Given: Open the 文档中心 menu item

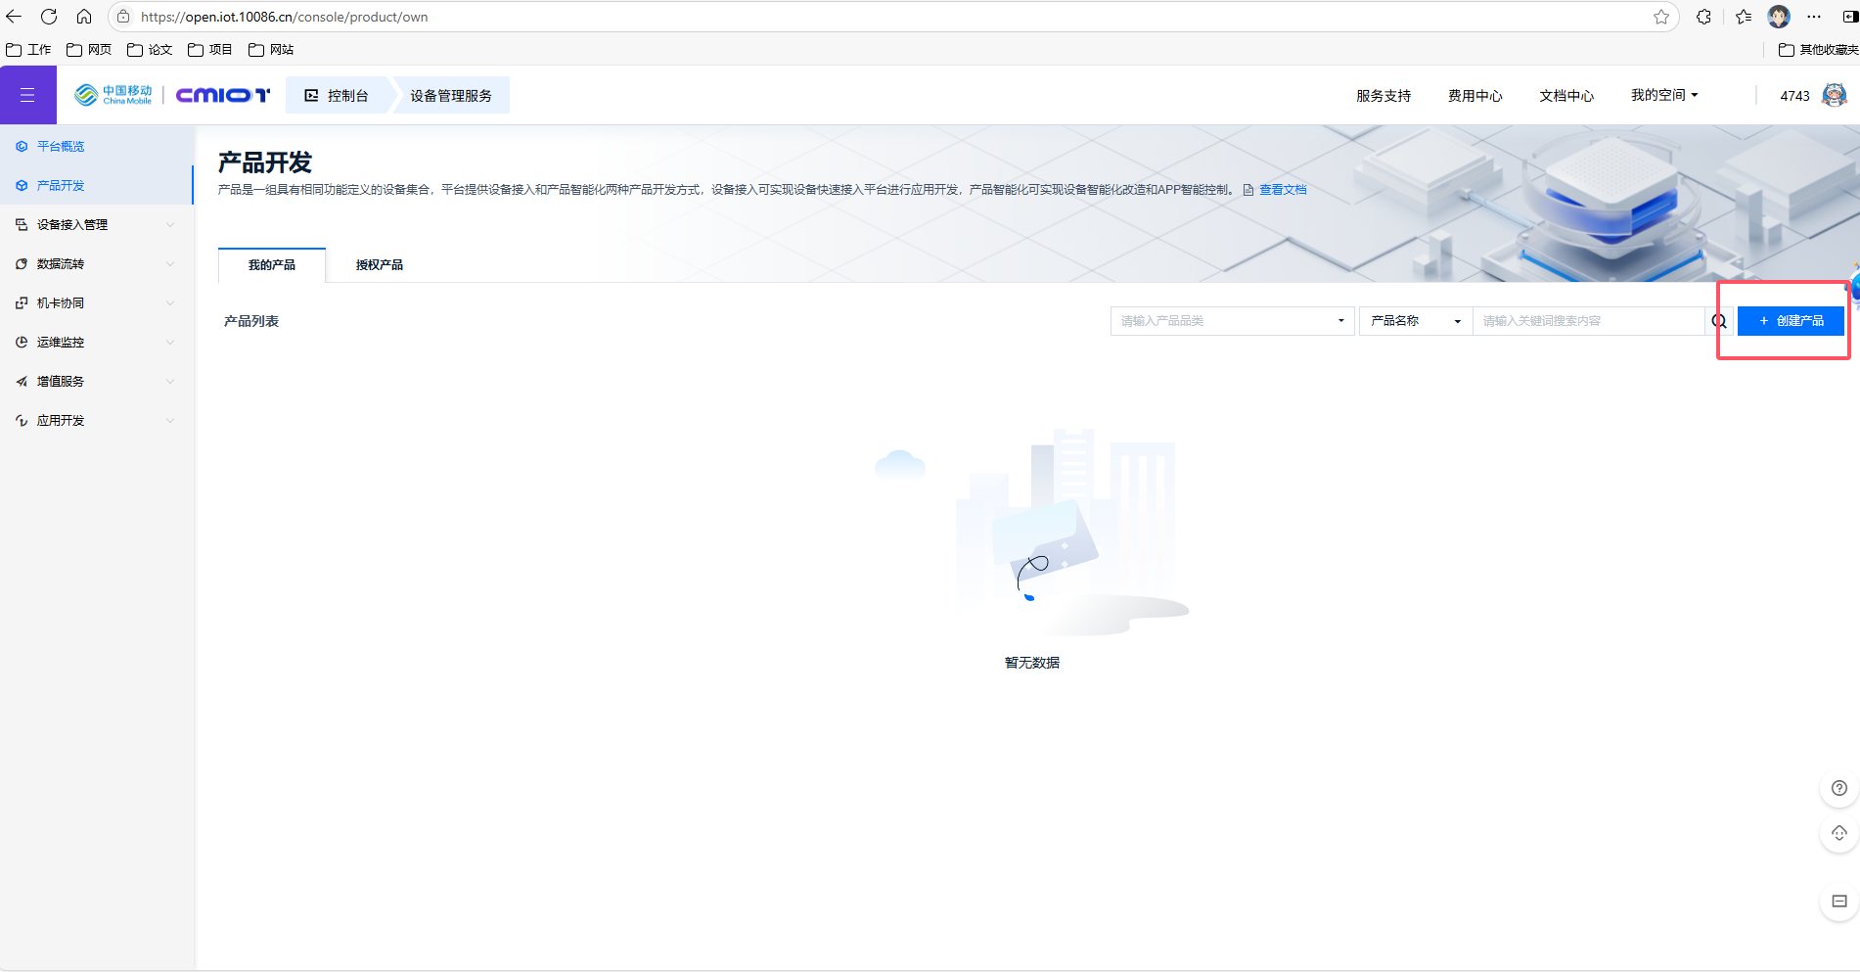Looking at the screenshot, I should [x=1565, y=95].
